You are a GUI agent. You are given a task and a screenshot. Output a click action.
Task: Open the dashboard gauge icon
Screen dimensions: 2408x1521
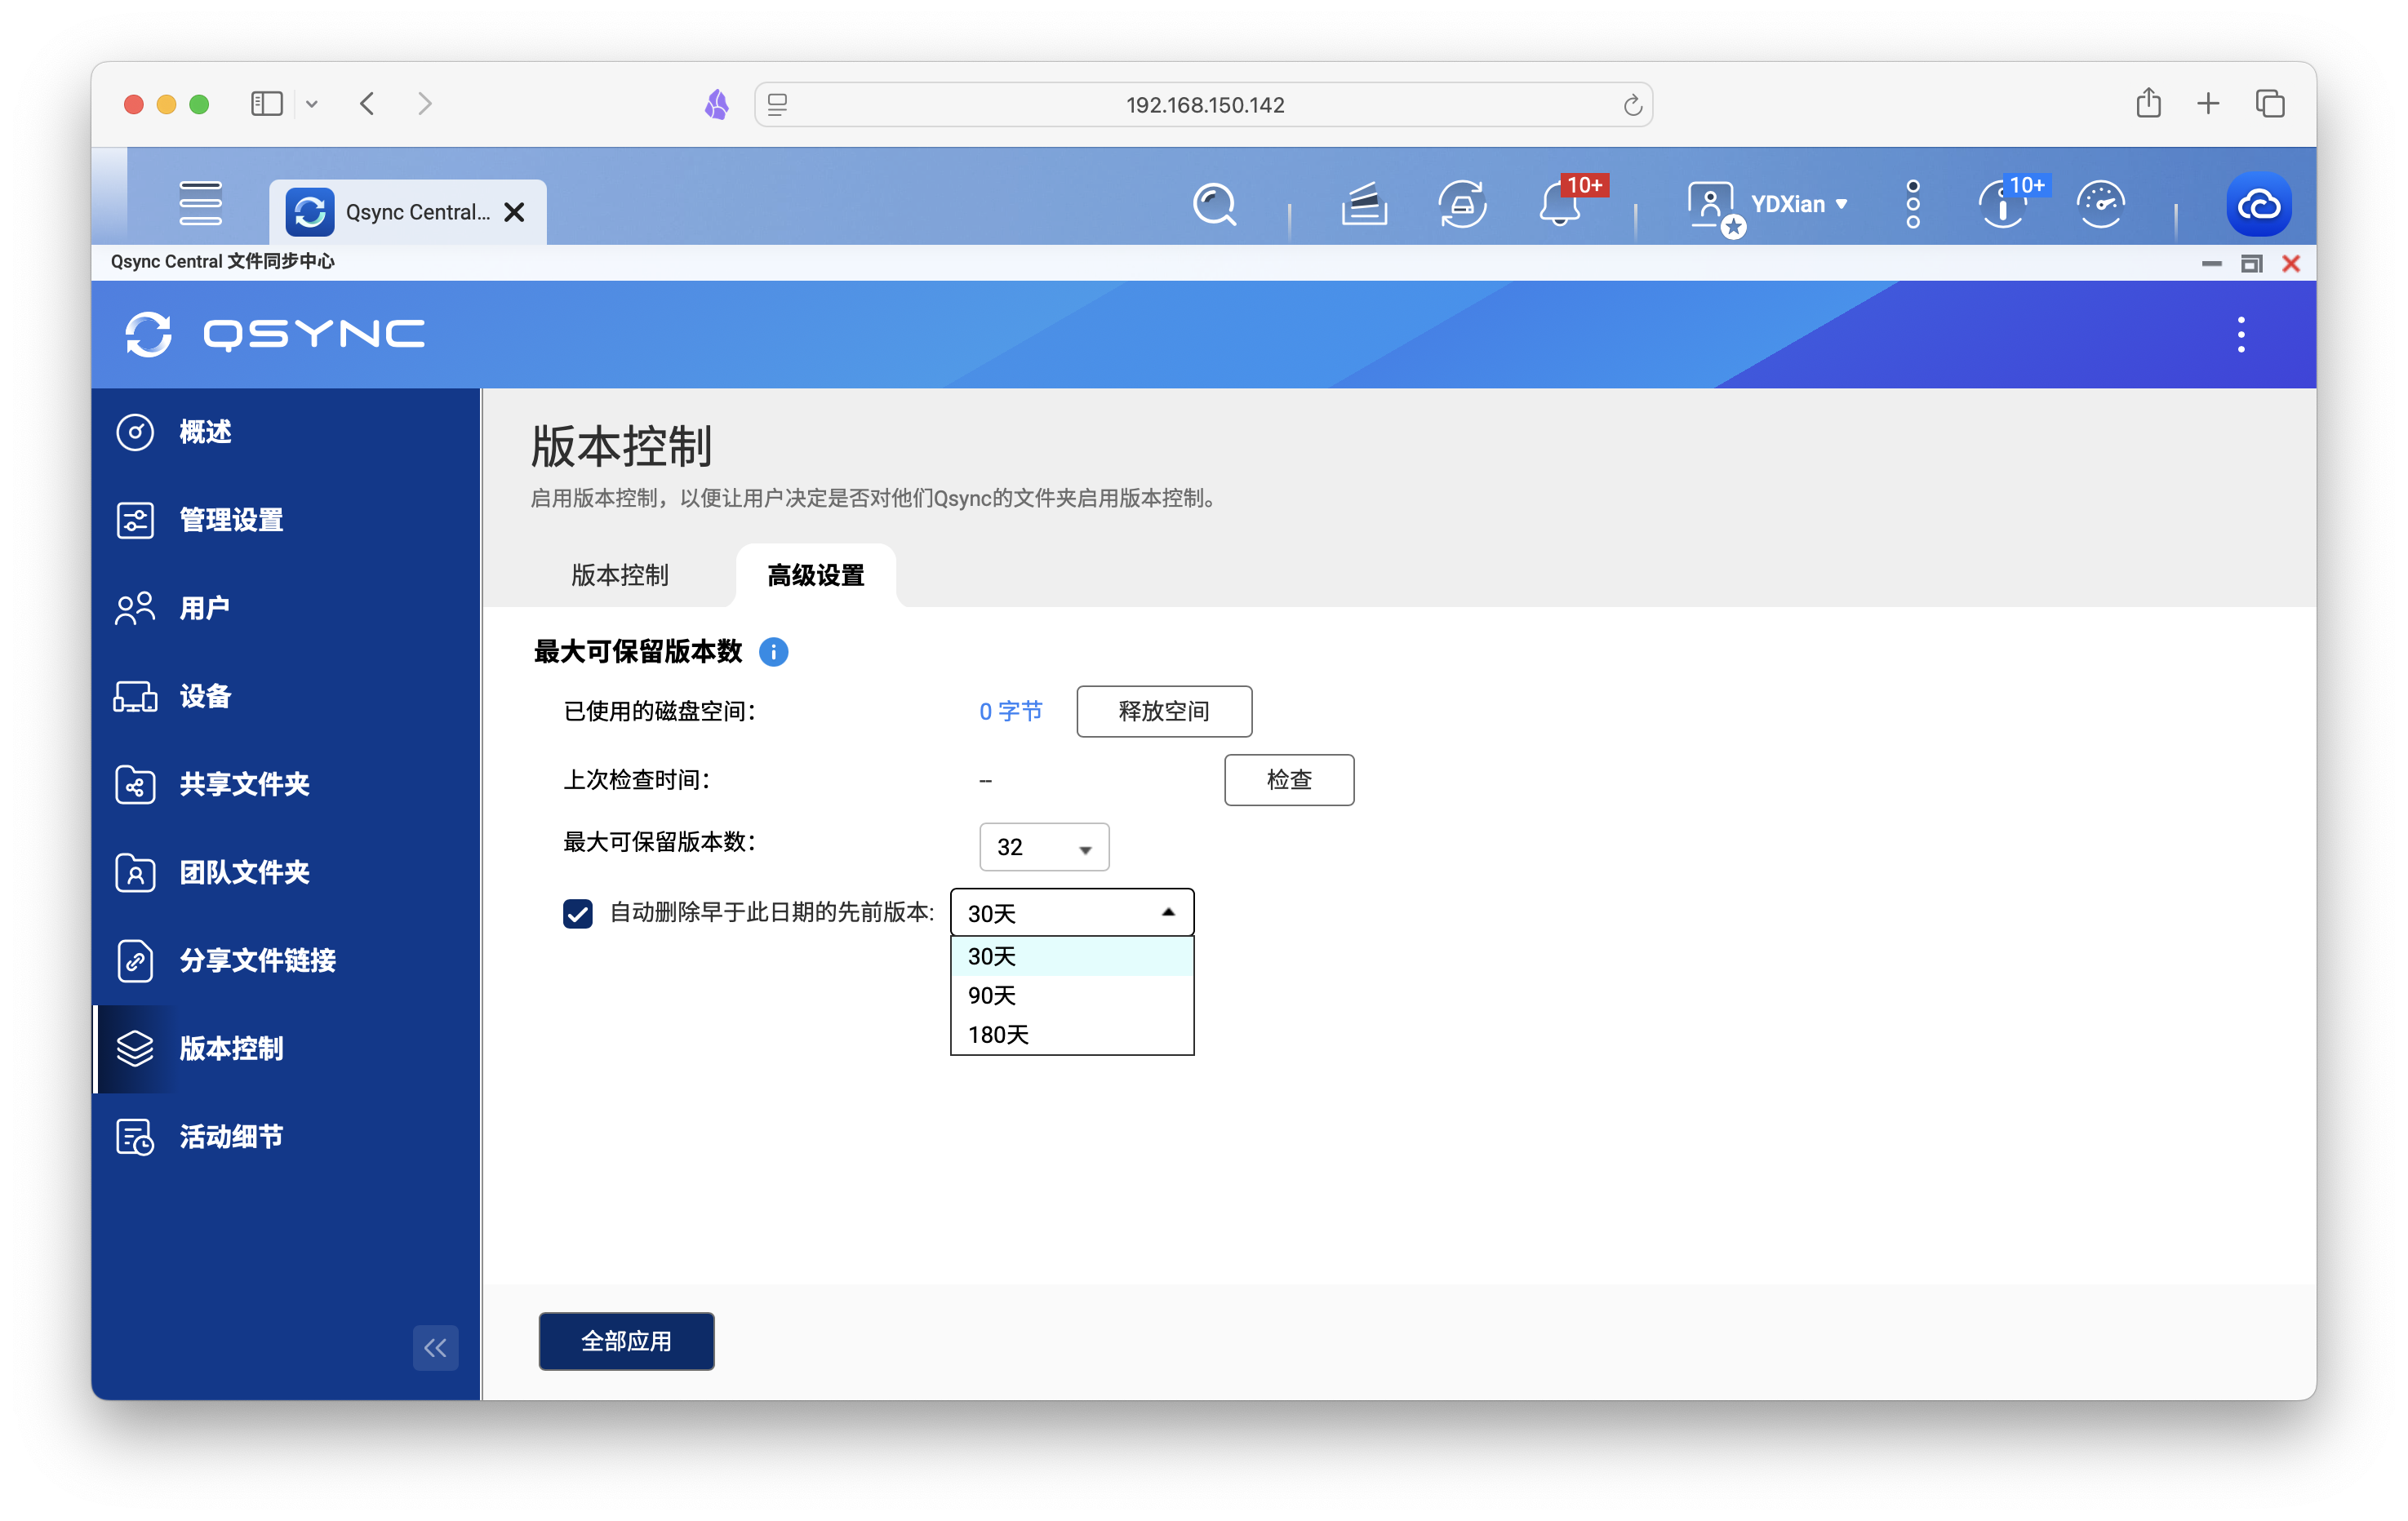pos(2100,205)
